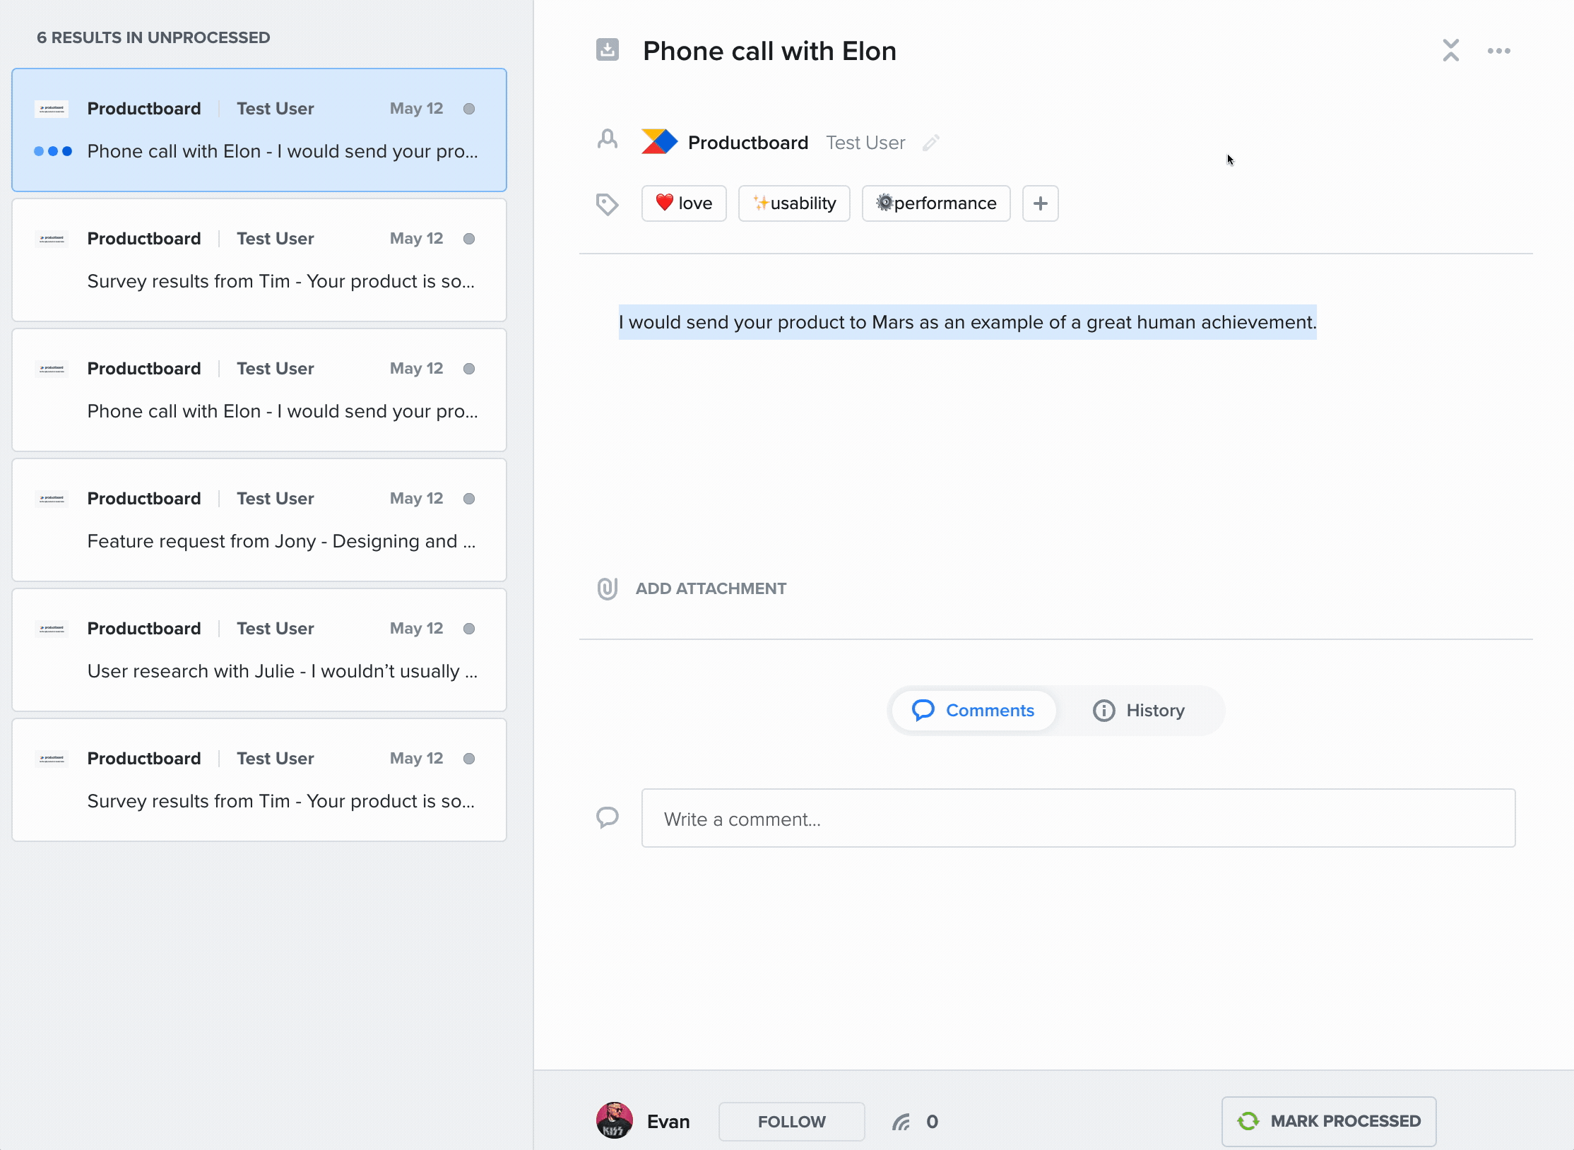The image size is (1574, 1150).
Task: Toggle status dot on first Survey results note
Action: pos(468,239)
